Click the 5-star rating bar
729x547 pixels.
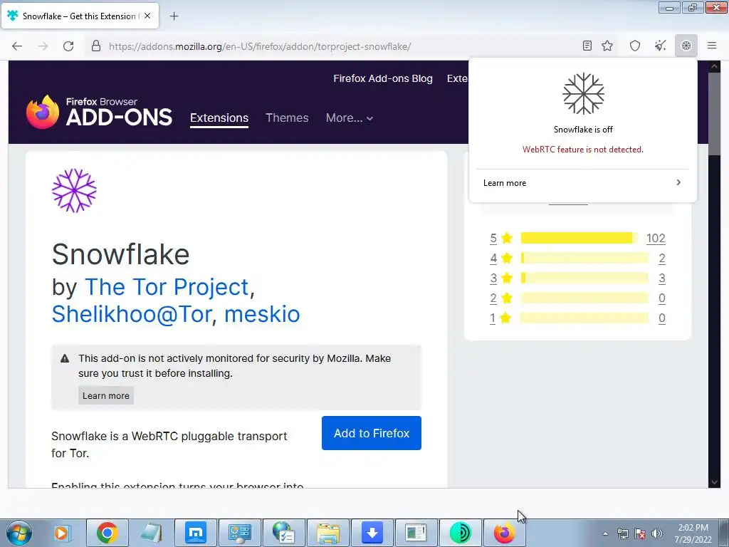(579, 238)
